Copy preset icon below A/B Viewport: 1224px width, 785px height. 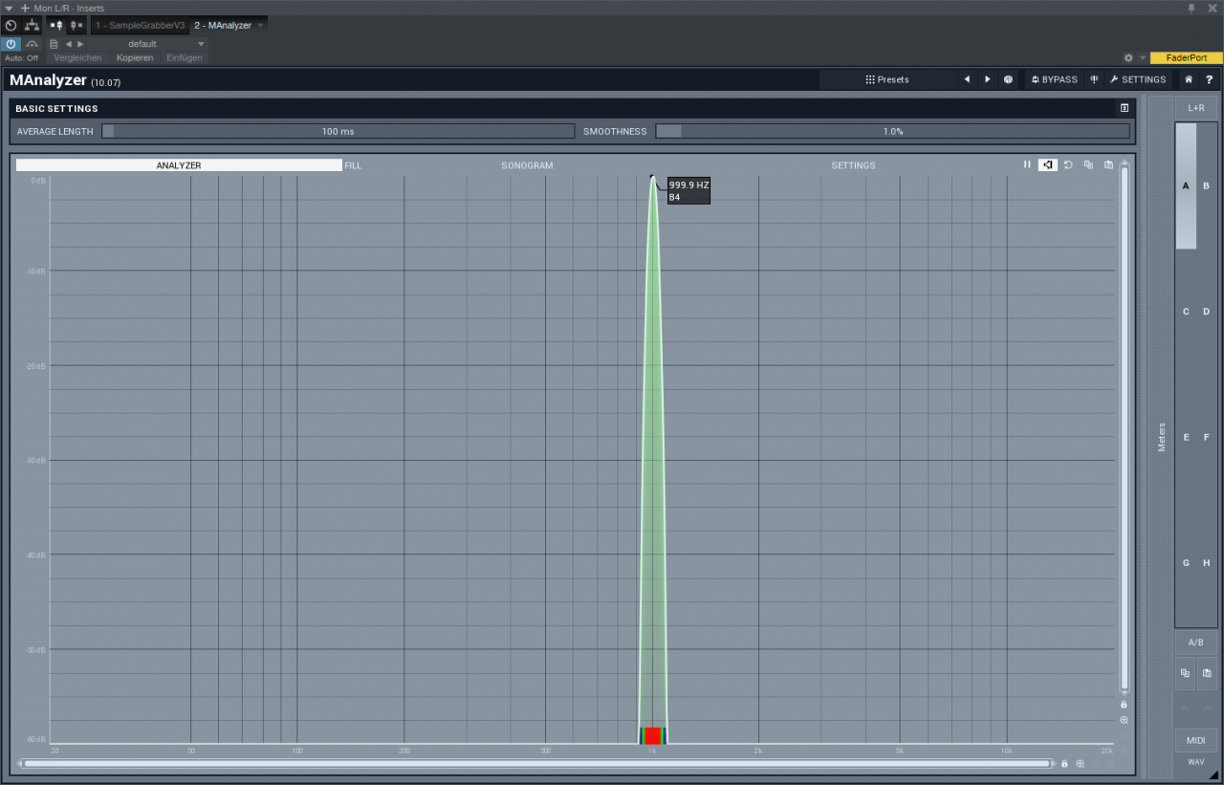click(x=1186, y=673)
